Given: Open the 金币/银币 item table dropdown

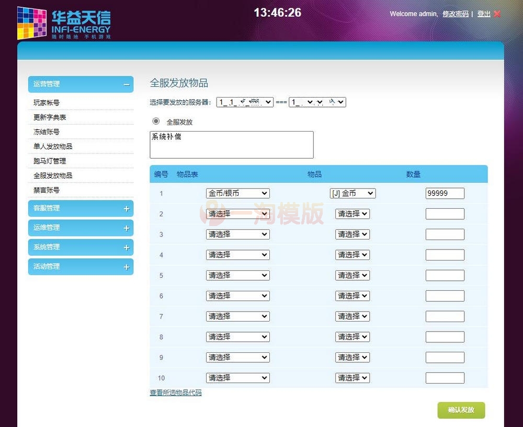Looking at the screenshot, I should click(237, 193).
